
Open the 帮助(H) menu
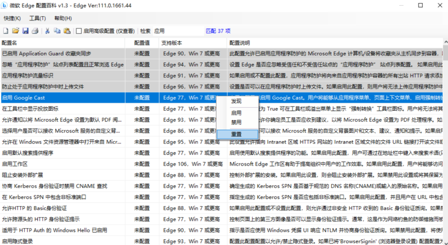pos(63,18)
